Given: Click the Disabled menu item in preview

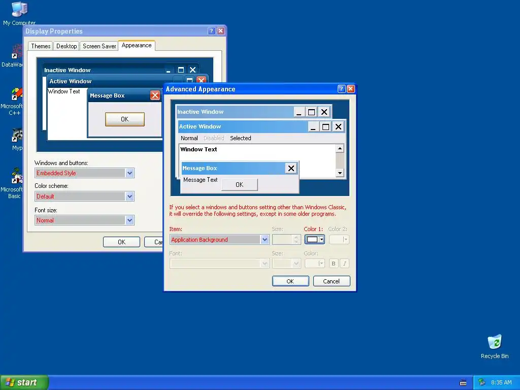Looking at the screenshot, I should [214, 138].
